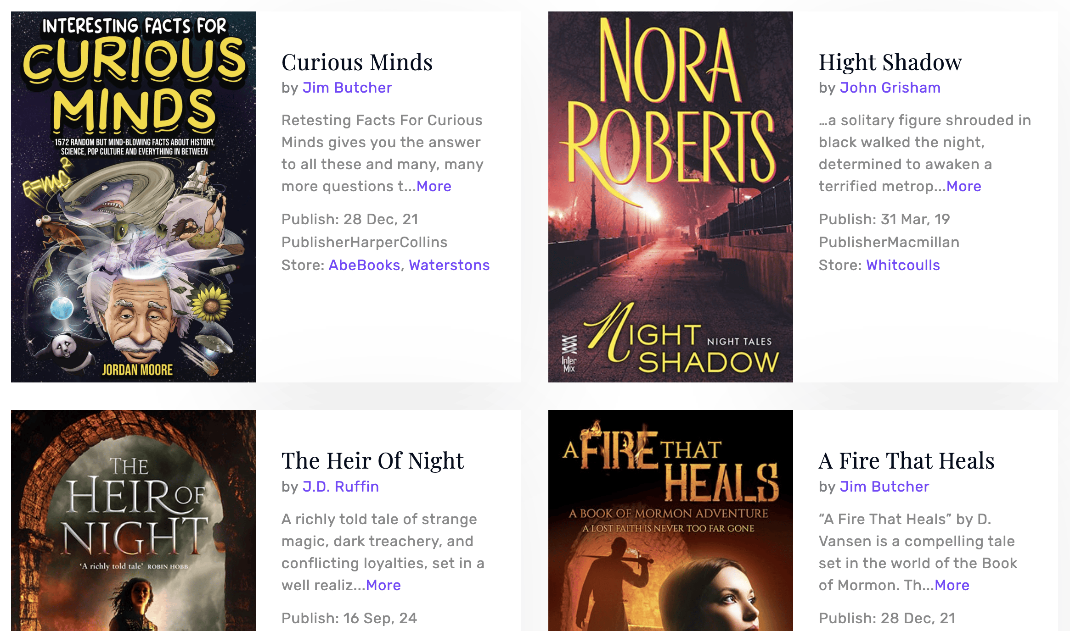Open the Hight Shadow title link
Viewport: 1070px width, 631px height.
pos(890,62)
